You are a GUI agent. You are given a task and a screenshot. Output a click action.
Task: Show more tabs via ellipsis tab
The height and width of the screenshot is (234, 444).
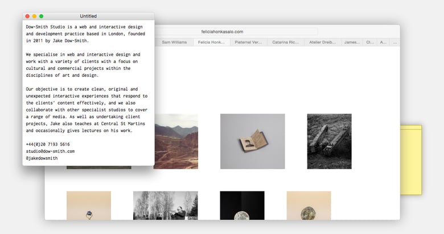pos(394,42)
